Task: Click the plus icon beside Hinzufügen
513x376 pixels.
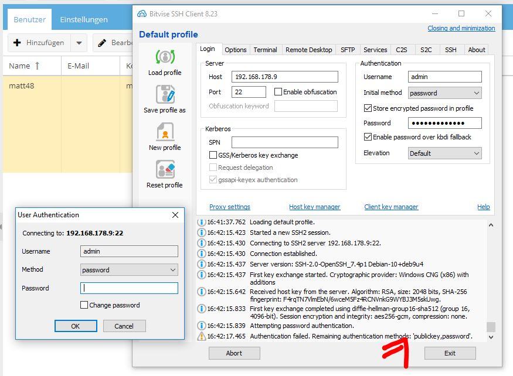Action: pyautogui.click(x=17, y=43)
